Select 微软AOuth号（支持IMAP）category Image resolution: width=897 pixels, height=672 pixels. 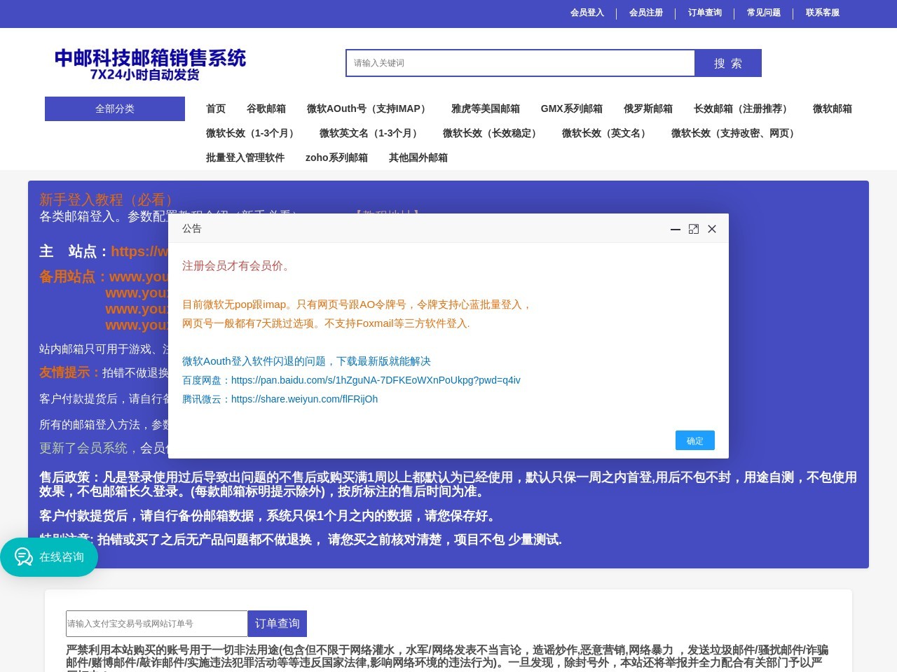(x=367, y=108)
